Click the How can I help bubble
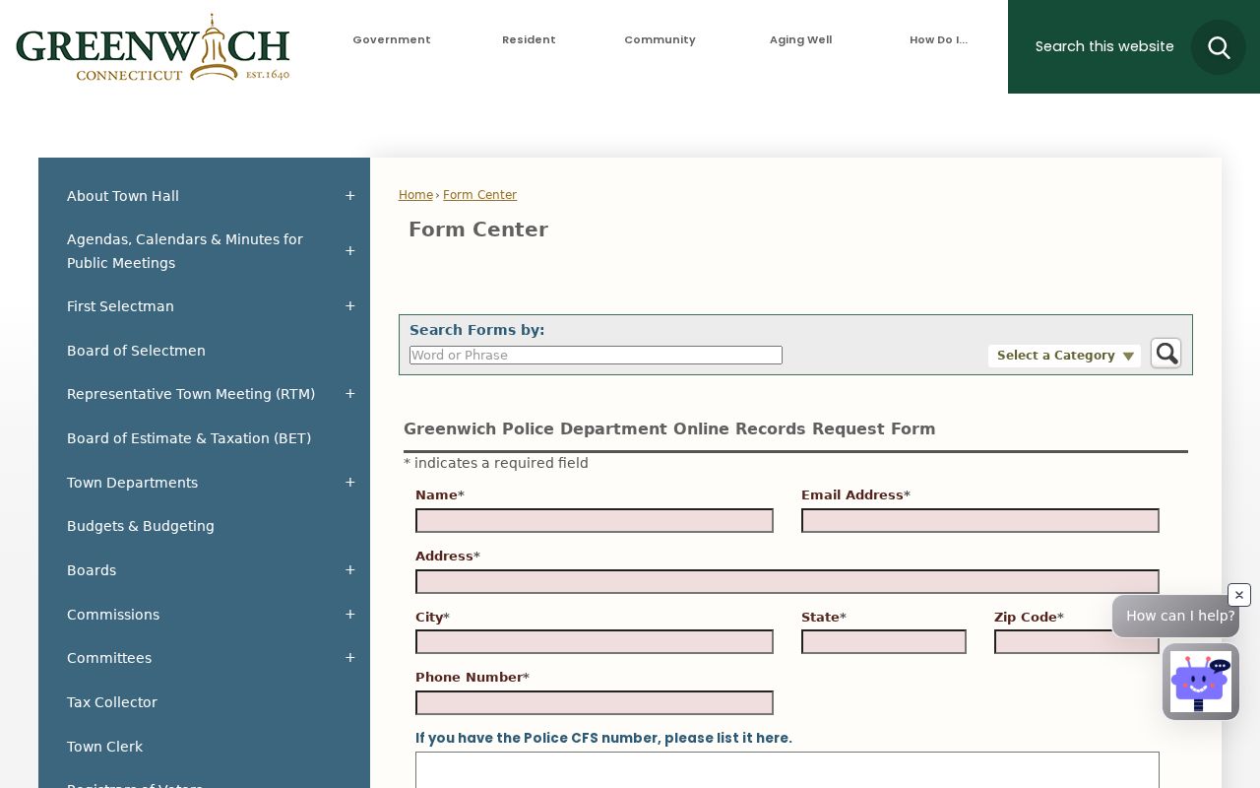 click(1176, 617)
